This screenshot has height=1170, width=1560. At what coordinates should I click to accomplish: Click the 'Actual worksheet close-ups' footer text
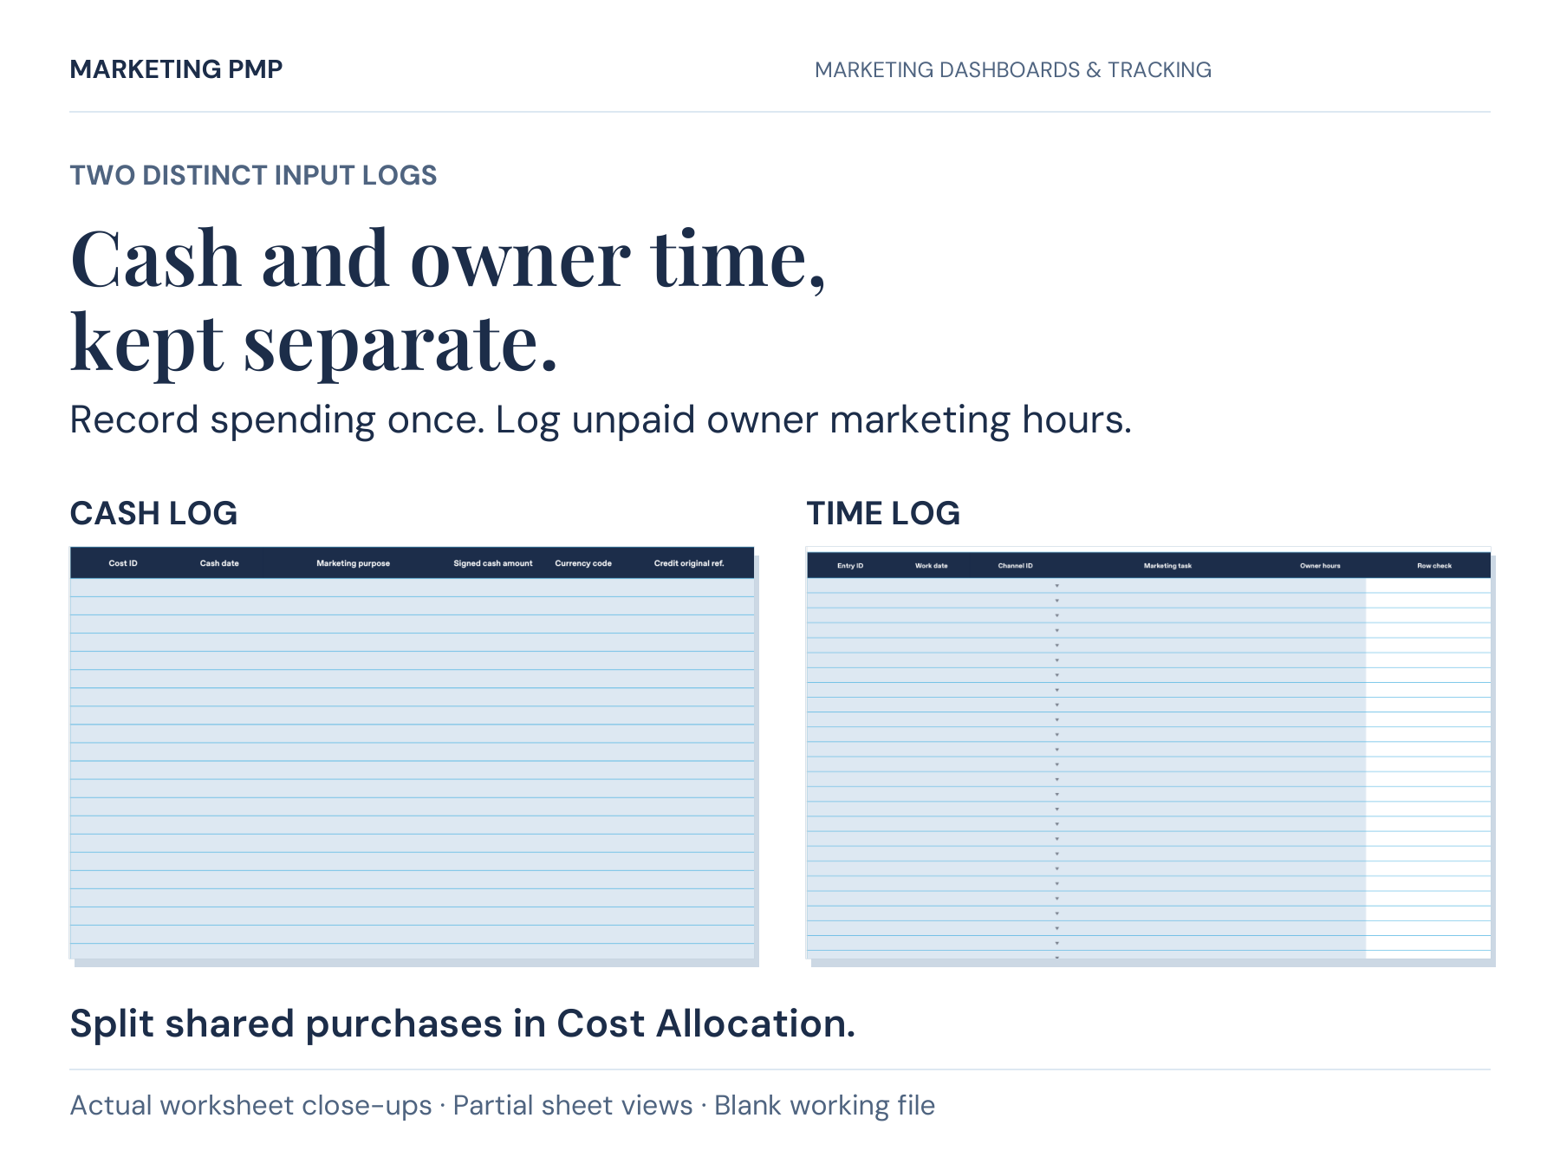click(251, 1106)
